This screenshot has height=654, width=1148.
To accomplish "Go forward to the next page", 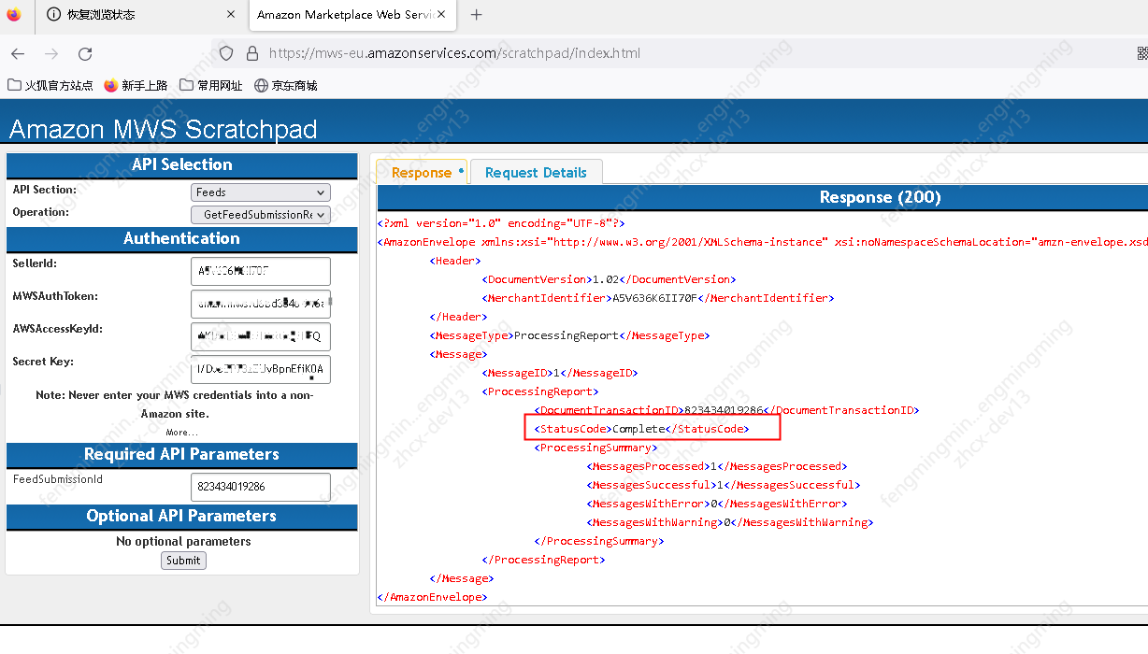I will click(51, 53).
